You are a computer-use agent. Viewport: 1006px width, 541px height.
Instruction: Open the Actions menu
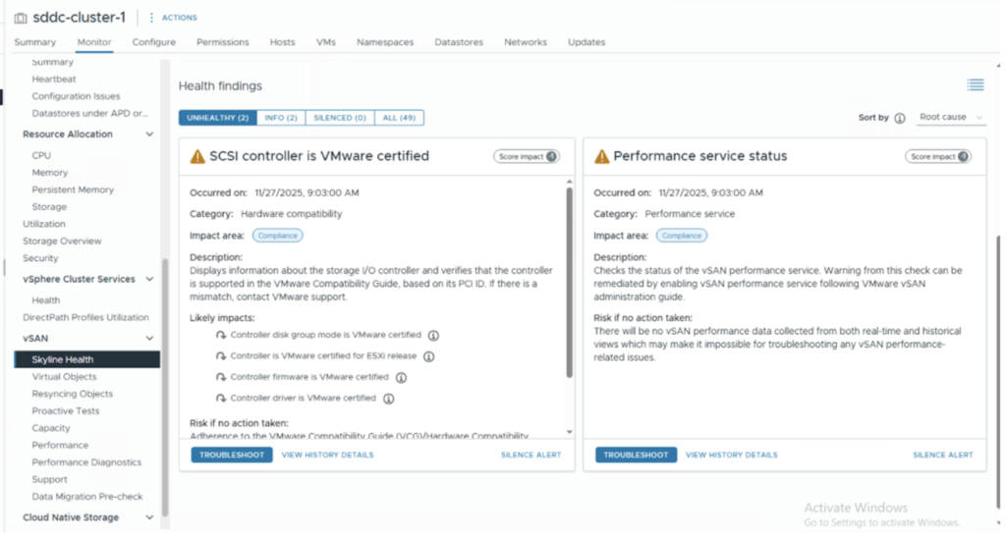click(x=173, y=18)
